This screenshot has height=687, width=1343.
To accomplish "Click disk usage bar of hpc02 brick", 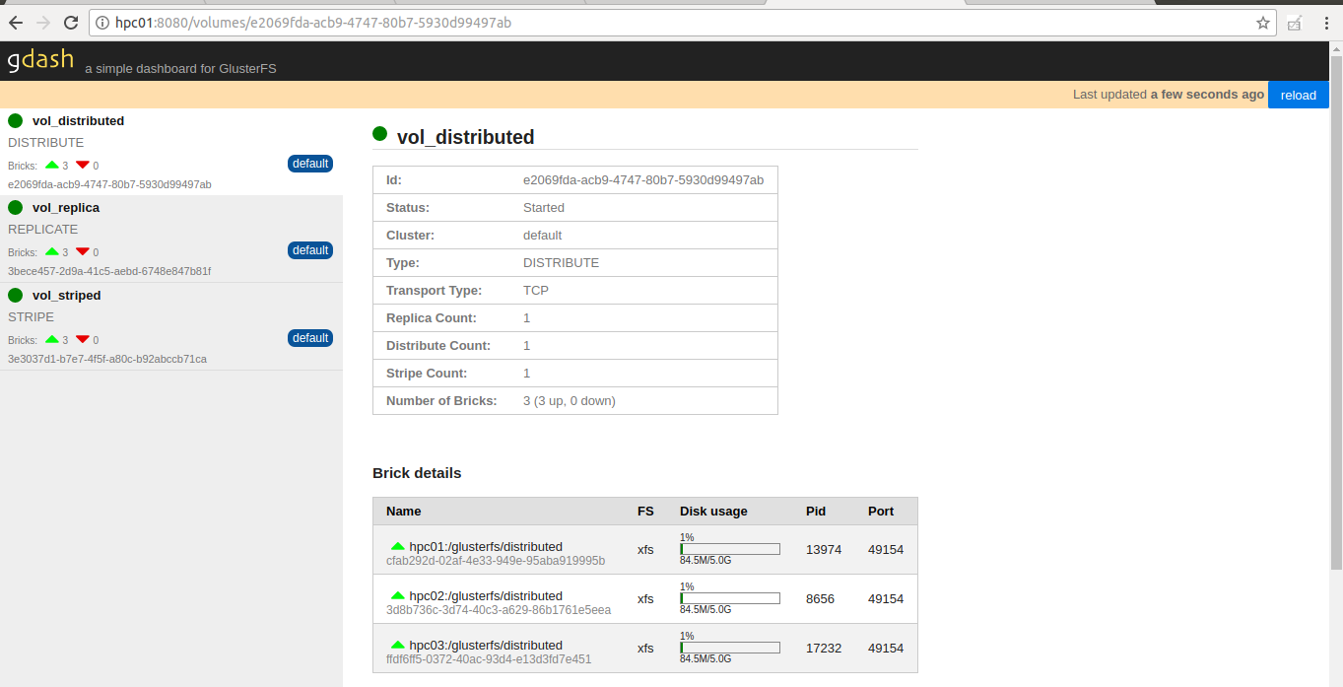I will [x=730, y=598].
